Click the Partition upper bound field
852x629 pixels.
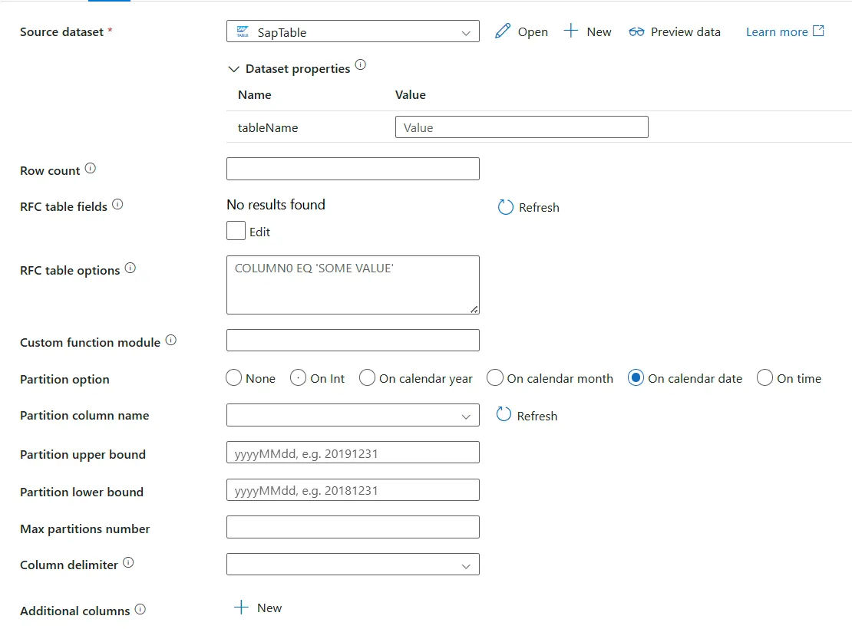352,453
